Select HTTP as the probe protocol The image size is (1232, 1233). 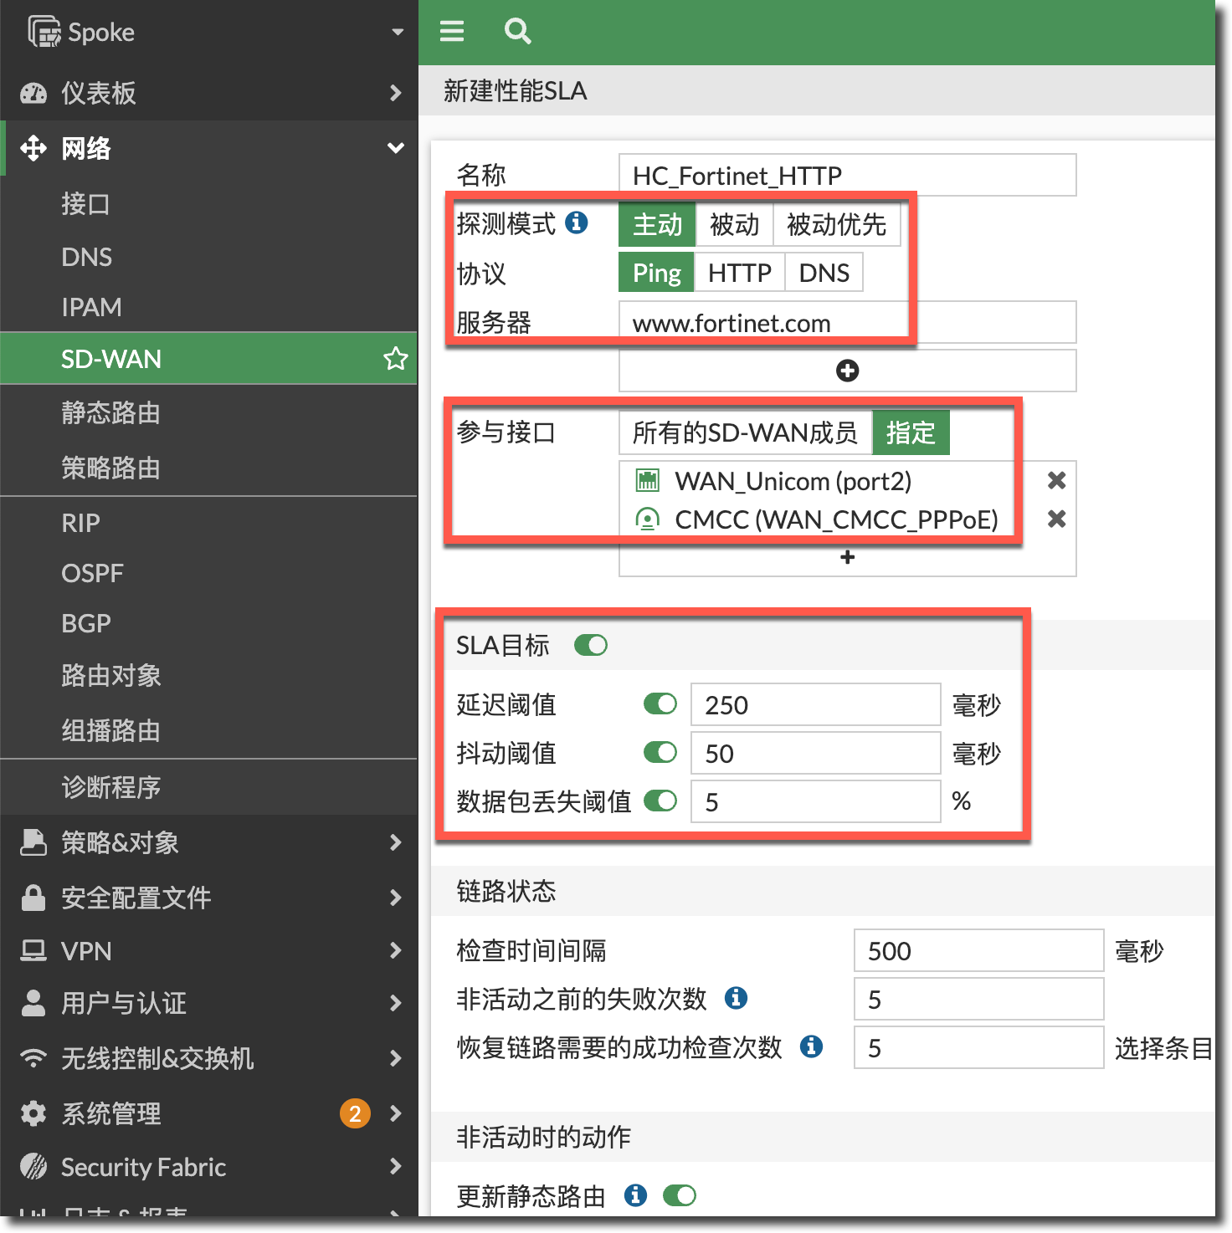pyautogui.click(x=739, y=273)
